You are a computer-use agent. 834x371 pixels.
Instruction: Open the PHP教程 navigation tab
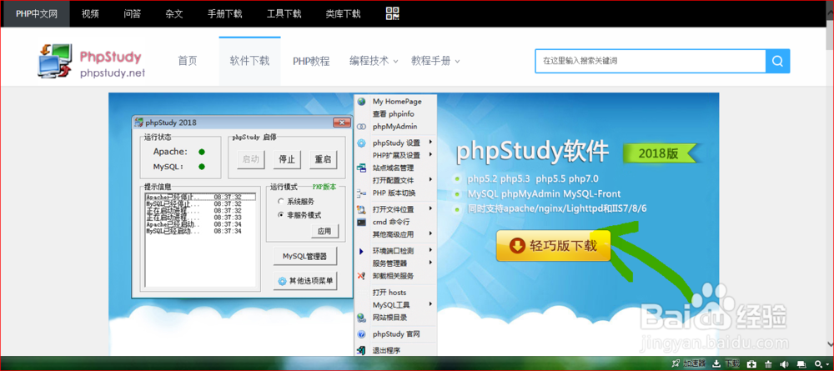(311, 61)
